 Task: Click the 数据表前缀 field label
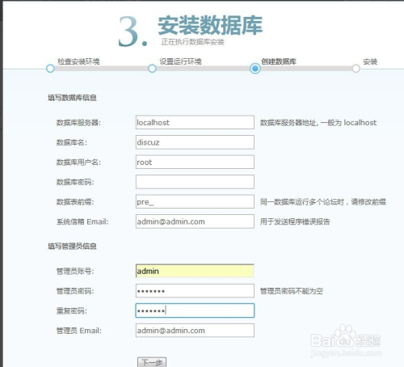[75, 202]
